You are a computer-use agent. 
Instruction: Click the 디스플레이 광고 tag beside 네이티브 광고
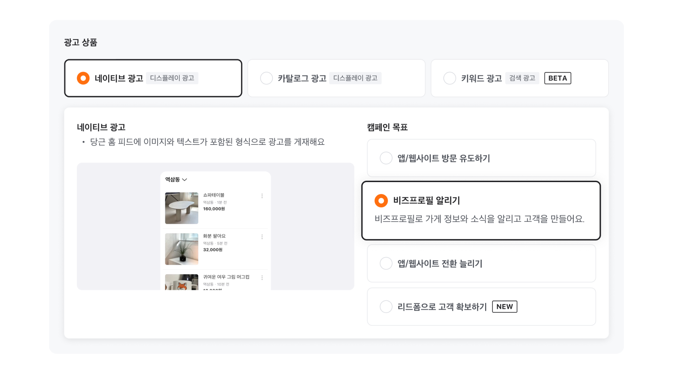pyautogui.click(x=172, y=78)
